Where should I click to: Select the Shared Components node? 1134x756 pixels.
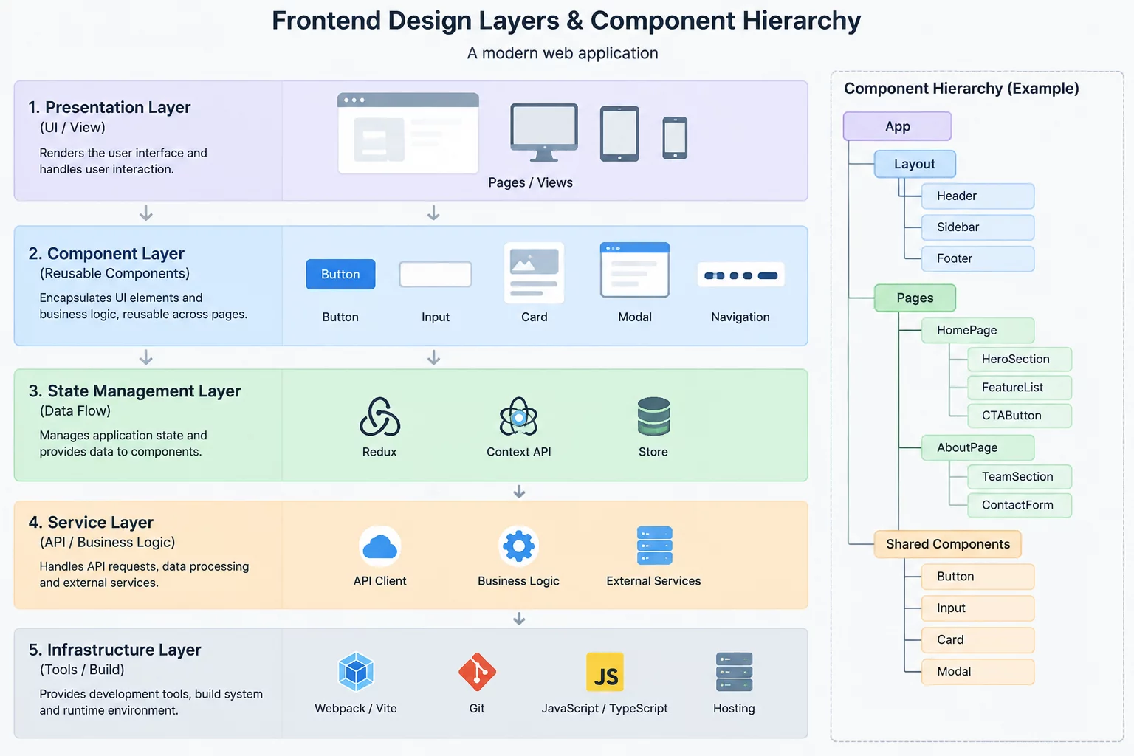point(948,544)
